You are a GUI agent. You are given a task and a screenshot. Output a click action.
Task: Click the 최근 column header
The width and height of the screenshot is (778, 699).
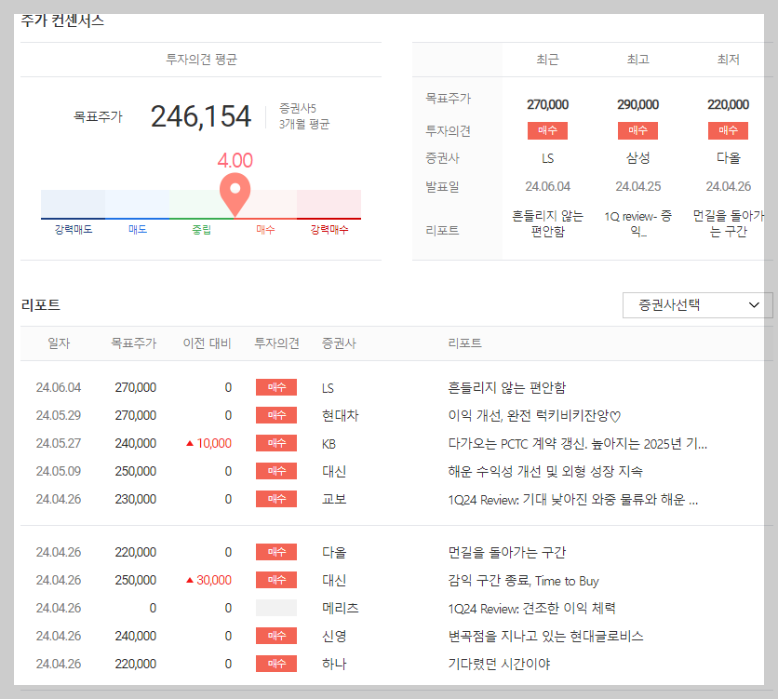click(547, 60)
